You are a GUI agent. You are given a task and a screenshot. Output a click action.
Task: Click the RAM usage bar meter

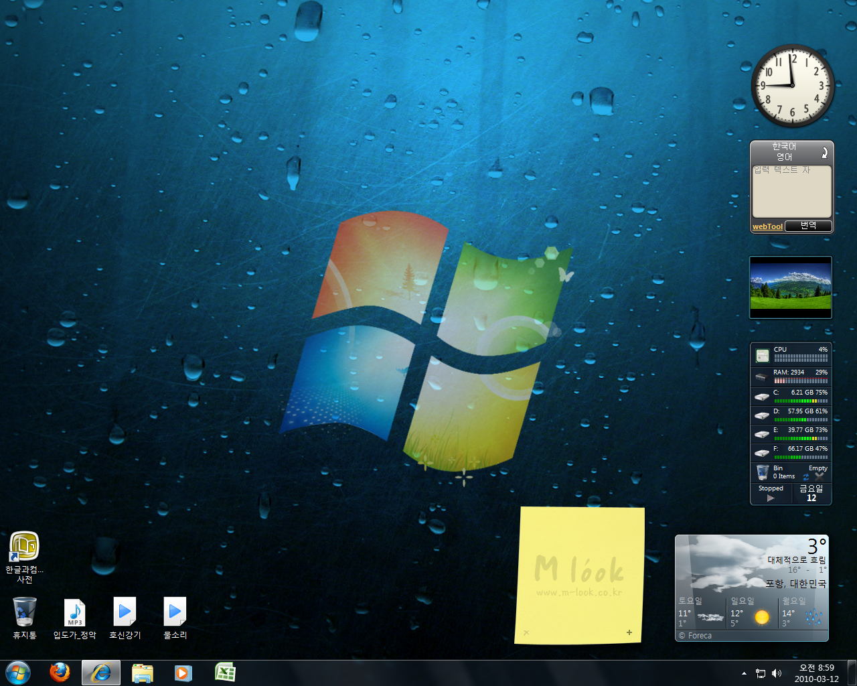pyautogui.click(x=800, y=381)
